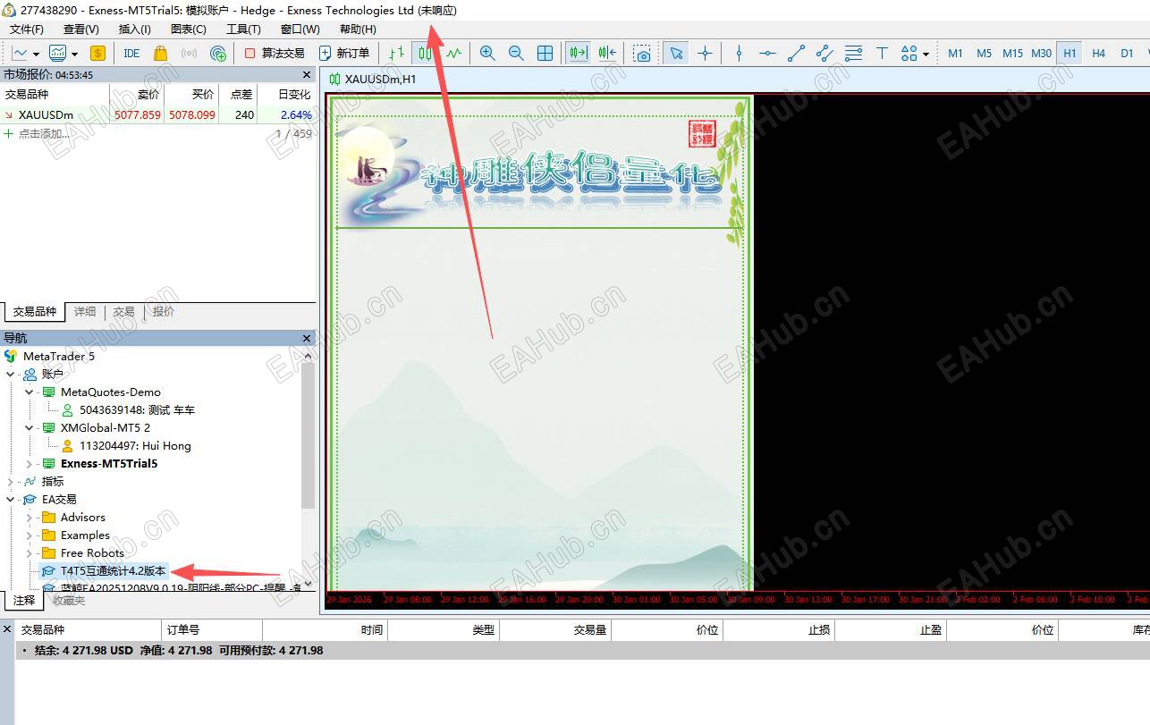The image size is (1150, 725).
Task: Open dropdown arrow beside chart type icon
Action: tap(36, 54)
